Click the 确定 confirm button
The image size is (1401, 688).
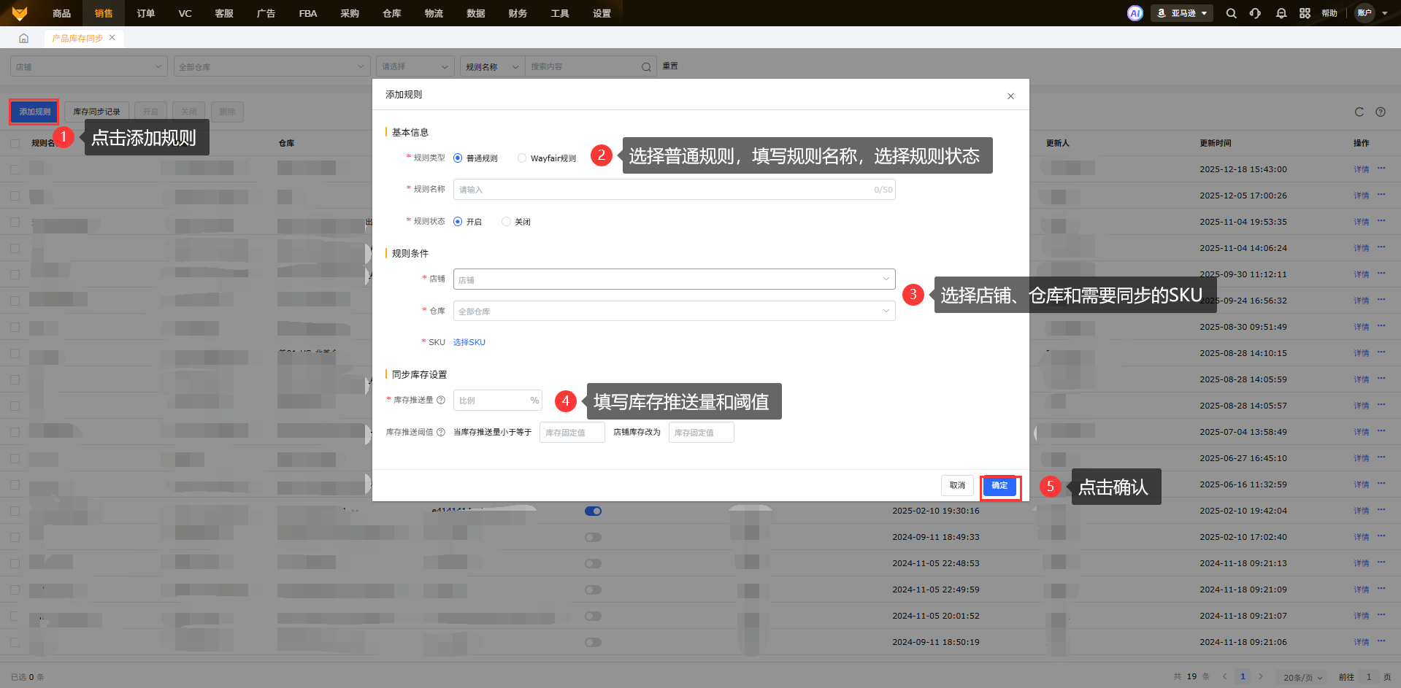[x=999, y=486]
